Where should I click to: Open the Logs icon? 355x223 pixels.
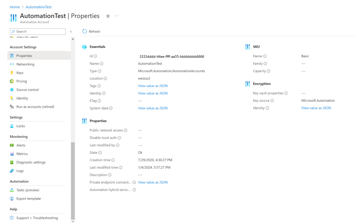pos(12,171)
